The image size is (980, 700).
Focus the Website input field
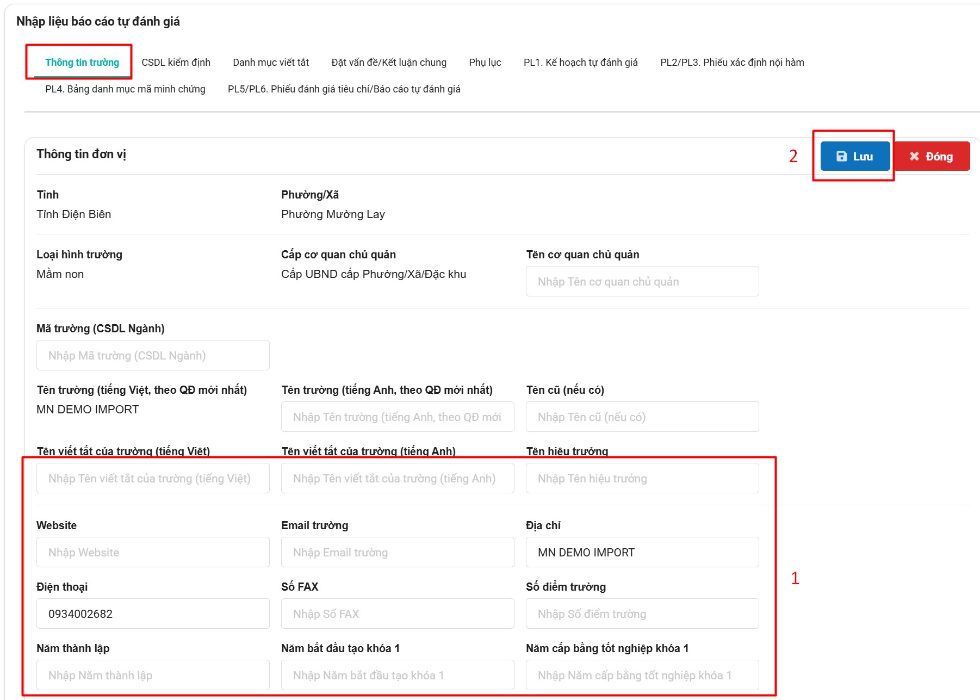point(153,553)
